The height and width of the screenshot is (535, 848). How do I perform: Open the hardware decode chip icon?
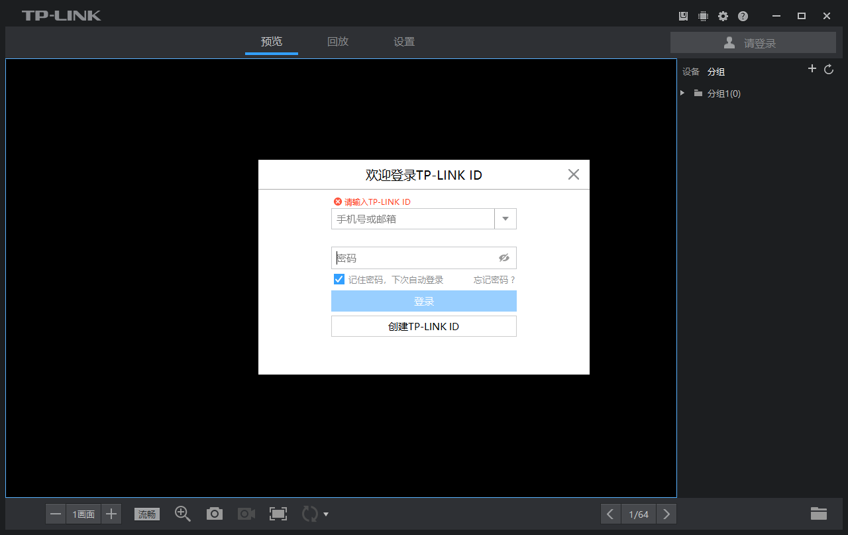703,15
